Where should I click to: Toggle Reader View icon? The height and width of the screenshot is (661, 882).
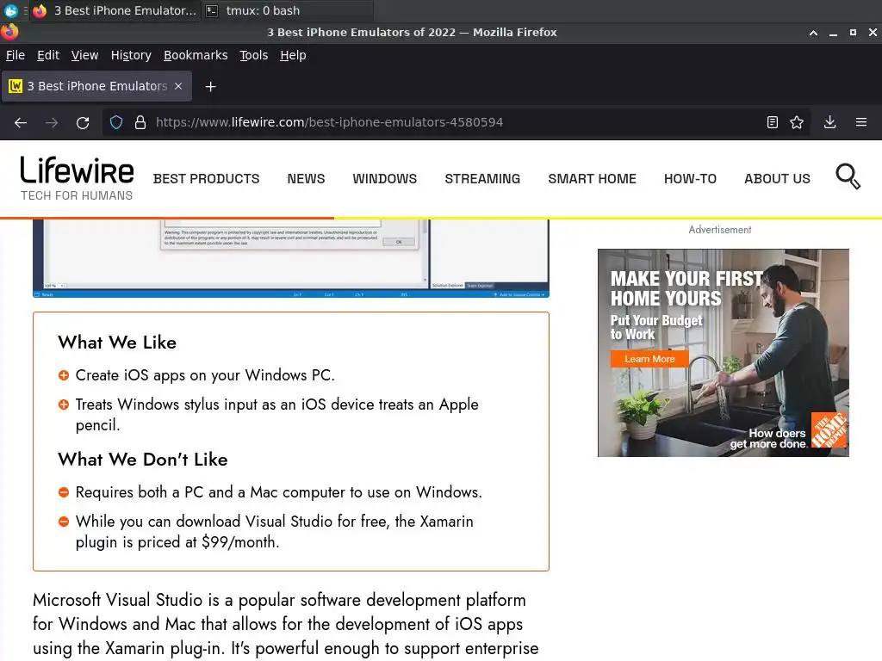(x=773, y=122)
